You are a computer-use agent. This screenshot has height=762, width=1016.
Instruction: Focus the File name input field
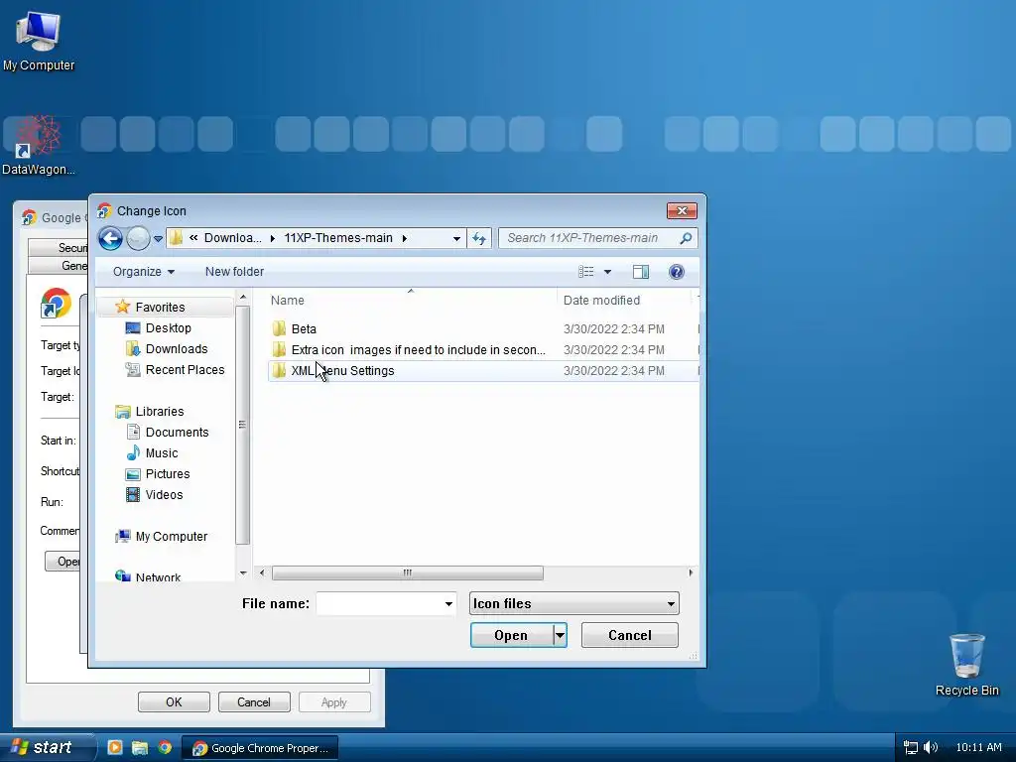click(x=379, y=604)
